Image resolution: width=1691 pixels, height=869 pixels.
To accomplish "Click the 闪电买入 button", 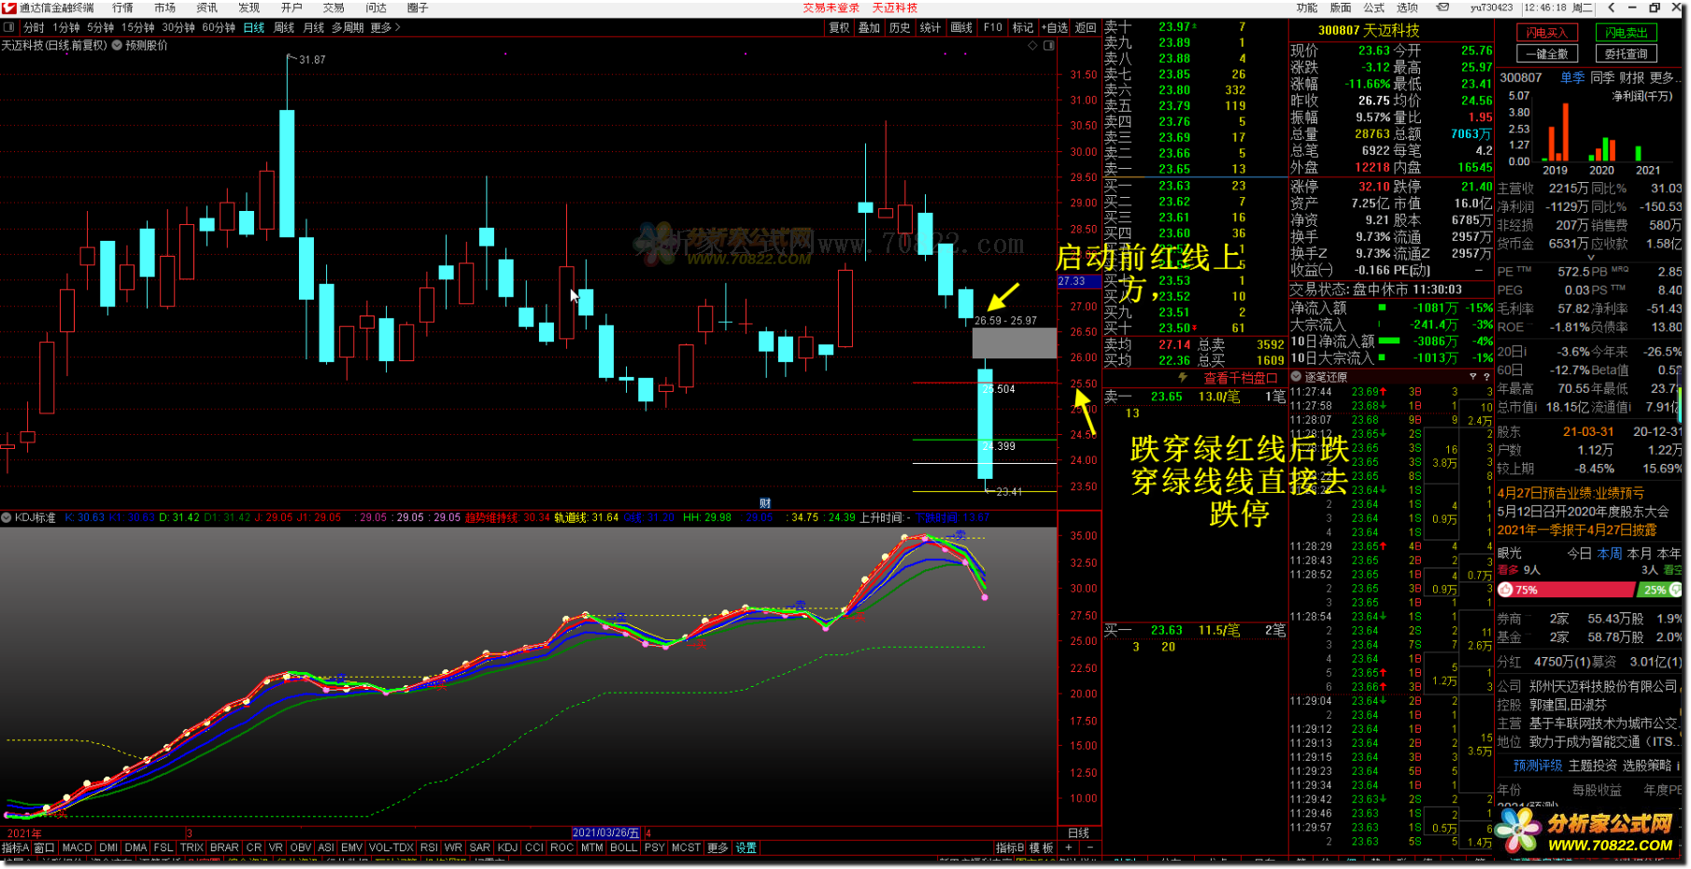I will [1547, 33].
